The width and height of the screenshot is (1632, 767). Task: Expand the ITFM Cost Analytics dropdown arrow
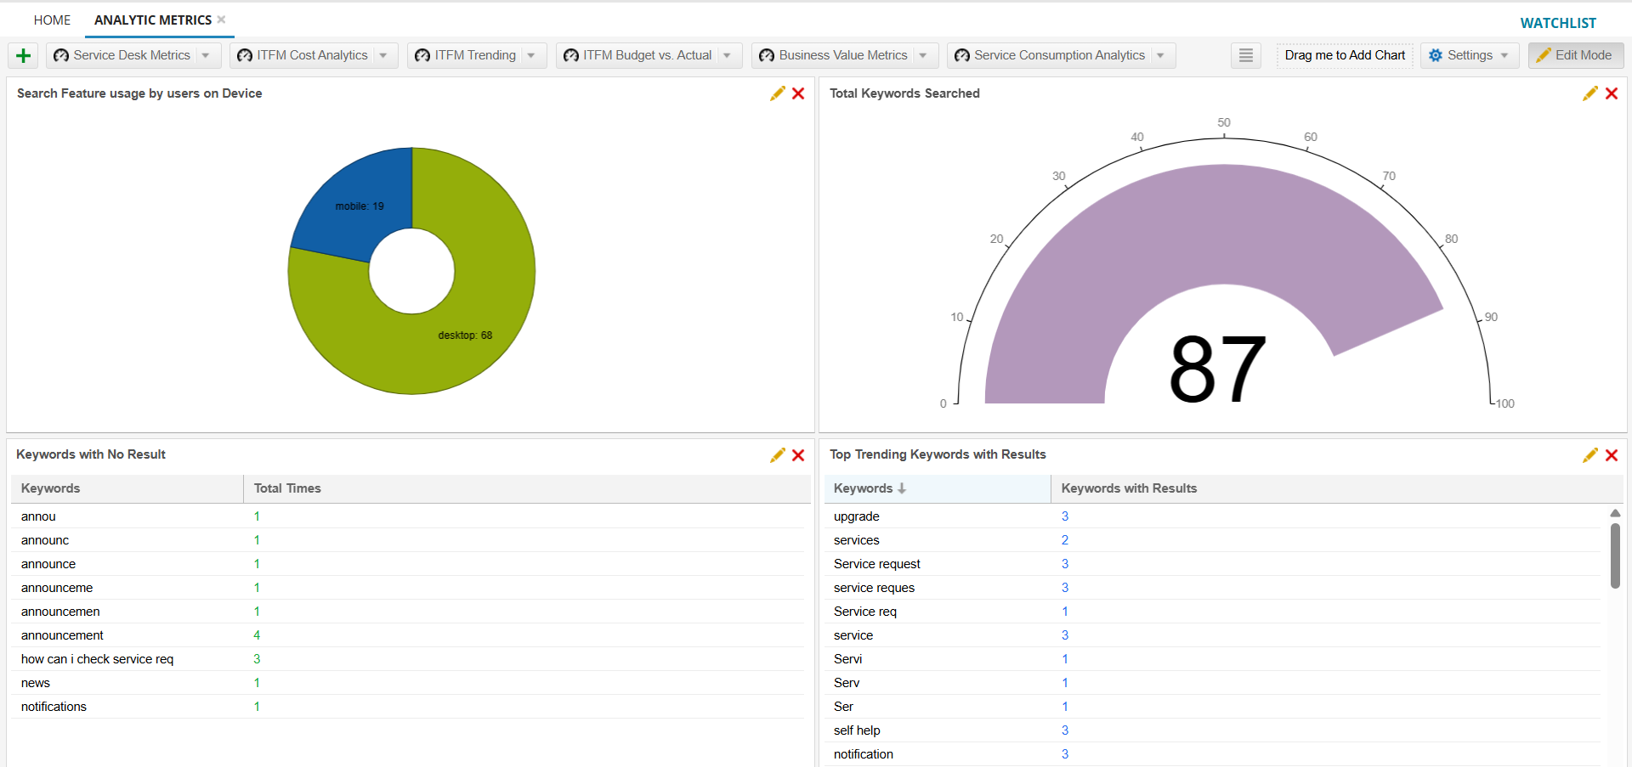point(383,55)
